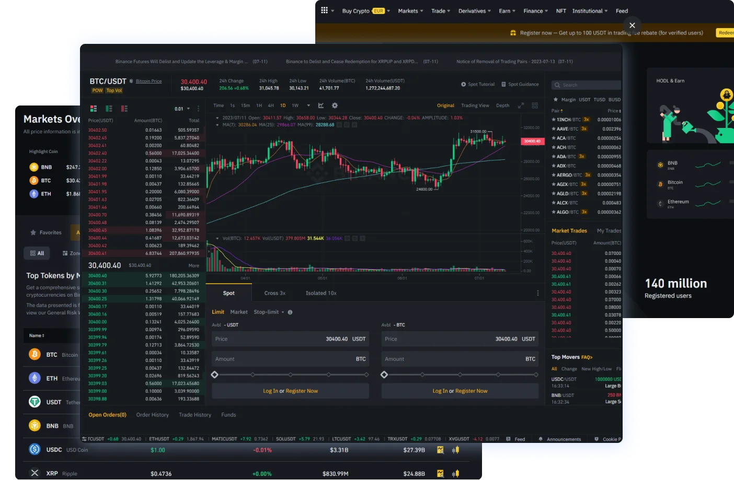The width and height of the screenshot is (734, 480).
Task: Sort pairs list by Pair column
Action: 557,111
